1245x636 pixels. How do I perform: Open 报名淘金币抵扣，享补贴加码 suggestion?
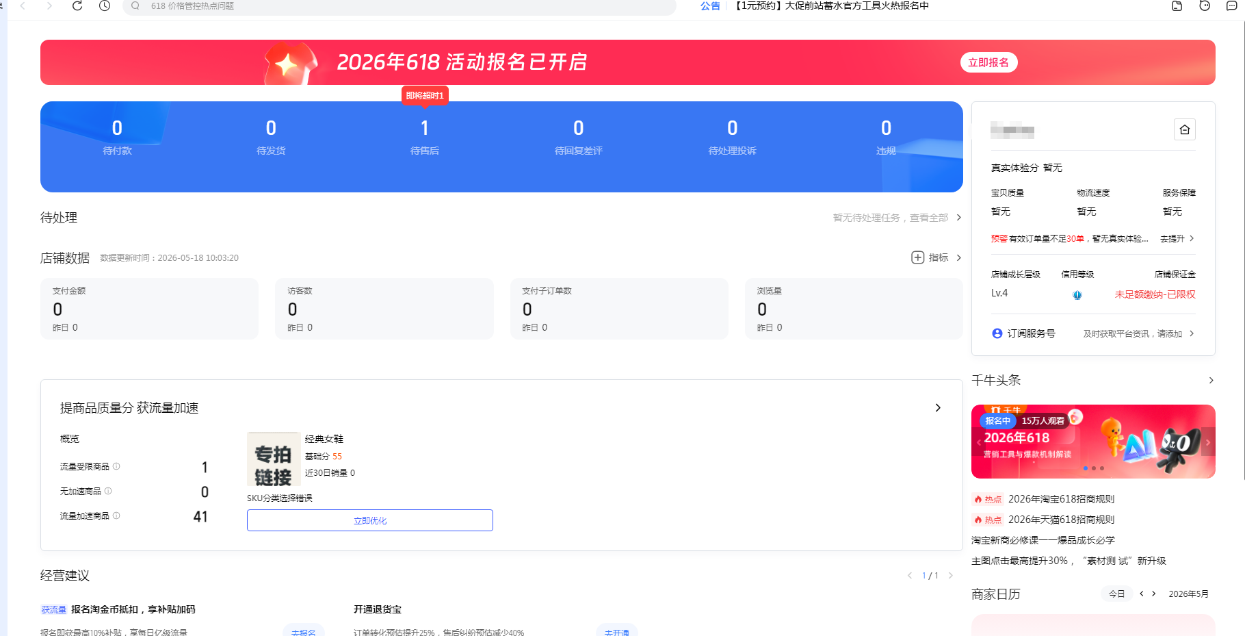click(133, 609)
